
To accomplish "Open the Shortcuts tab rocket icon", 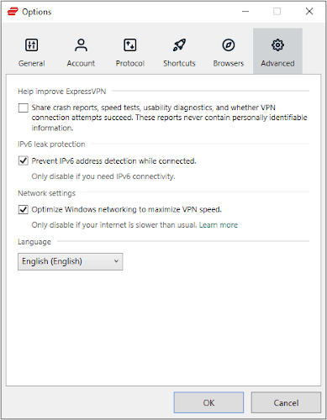I will tap(179, 45).
